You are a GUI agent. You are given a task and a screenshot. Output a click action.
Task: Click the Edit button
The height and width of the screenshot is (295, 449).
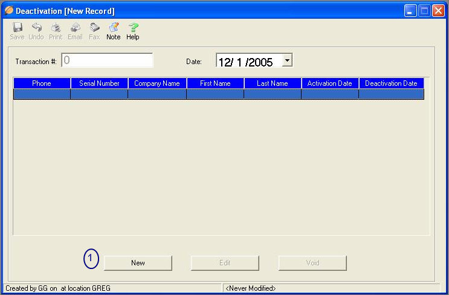[x=225, y=263]
